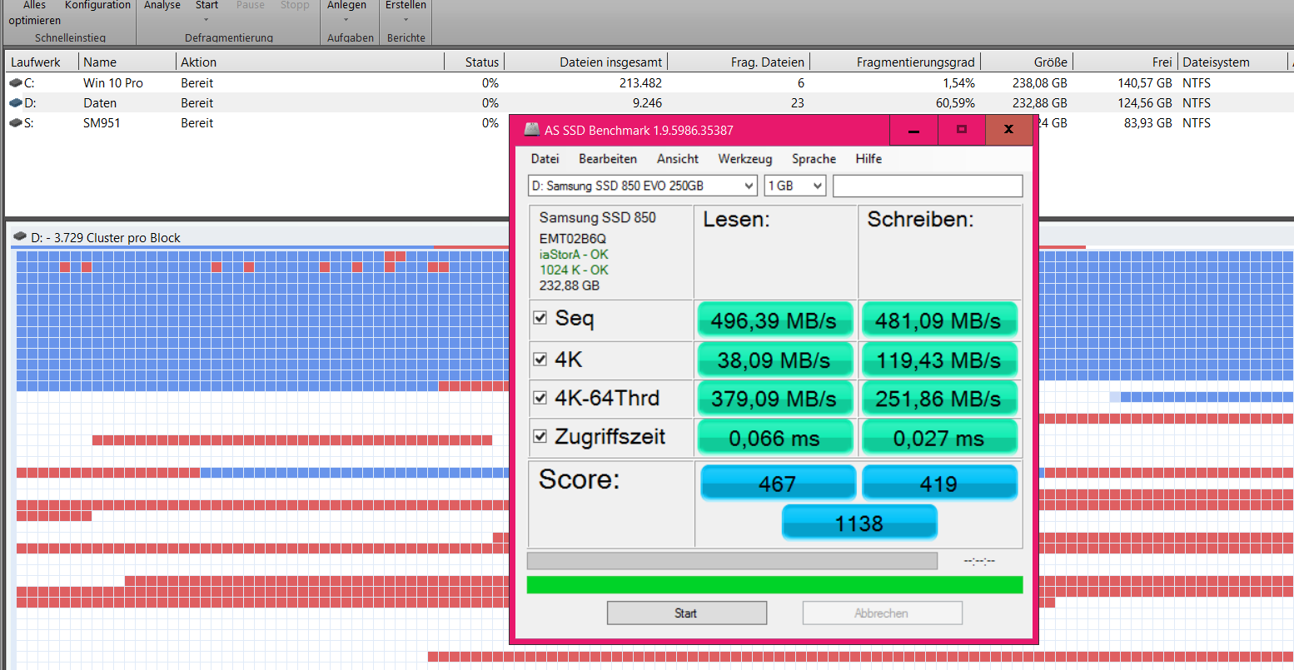The width and height of the screenshot is (1294, 670).
Task: Sort by the Dateisystem column header
Action: point(1232,62)
